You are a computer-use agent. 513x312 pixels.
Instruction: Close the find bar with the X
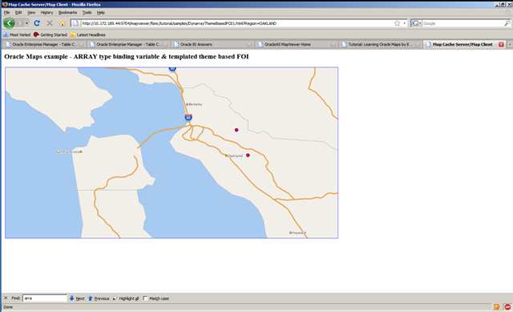tap(6, 298)
